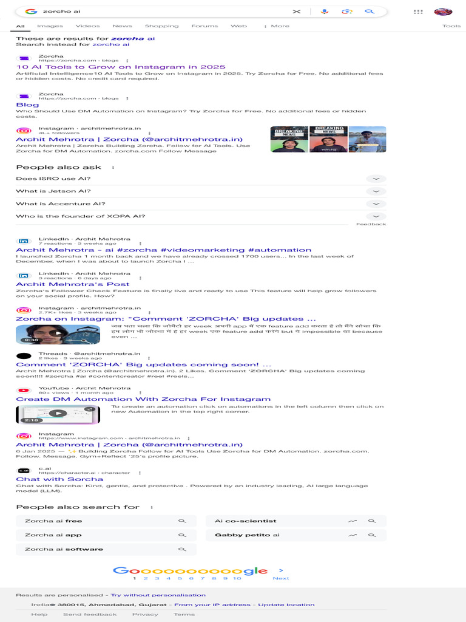Search instead for 'zorcho ai' link

[x=110, y=44]
